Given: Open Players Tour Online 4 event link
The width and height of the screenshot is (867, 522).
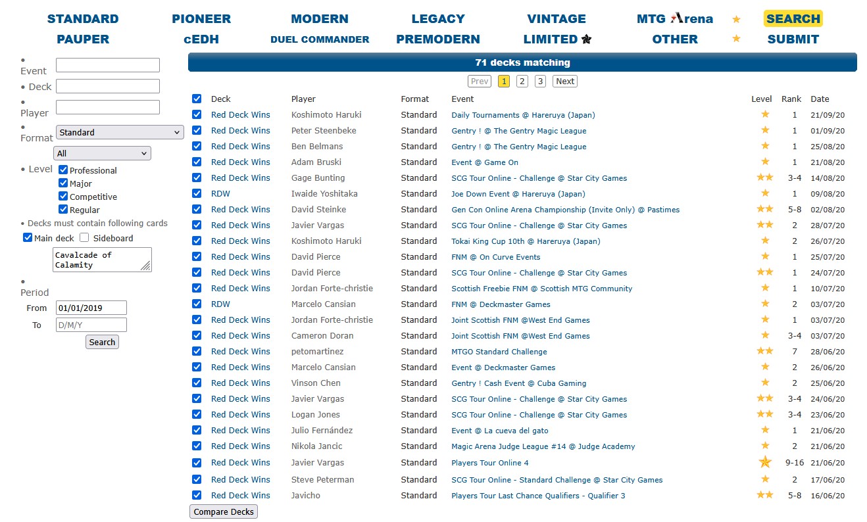Looking at the screenshot, I should (x=490, y=463).
